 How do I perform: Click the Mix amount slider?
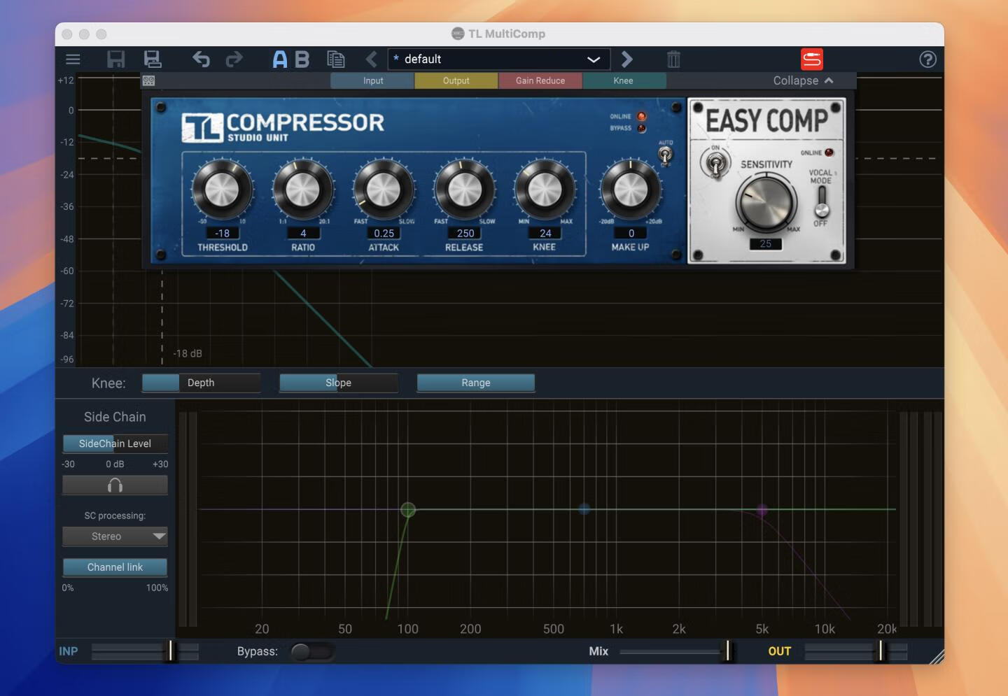click(675, 652)
